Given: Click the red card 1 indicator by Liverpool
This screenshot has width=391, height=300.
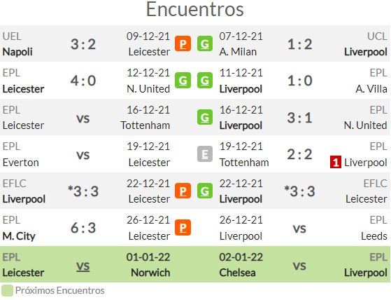Looking at the screenshot, I should [x=335, y=162].
